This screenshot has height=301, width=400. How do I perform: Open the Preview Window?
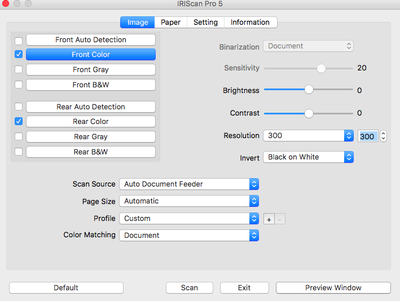[x=333, y=287]
